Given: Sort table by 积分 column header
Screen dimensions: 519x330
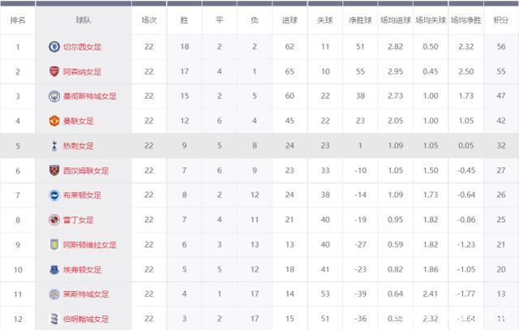Looking at the screenshot, I should point(500,19).
